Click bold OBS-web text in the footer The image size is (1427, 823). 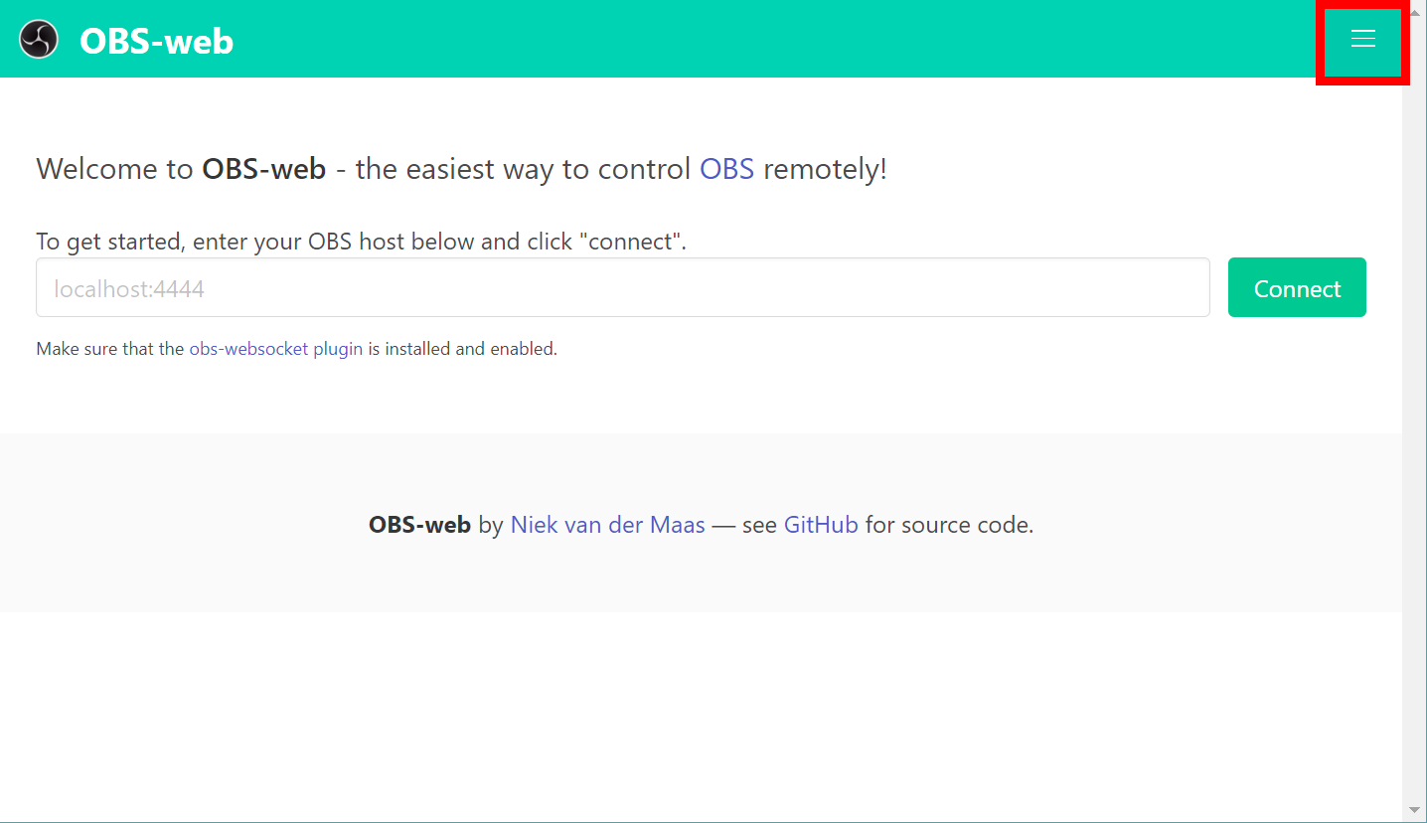tap(419, 525)
